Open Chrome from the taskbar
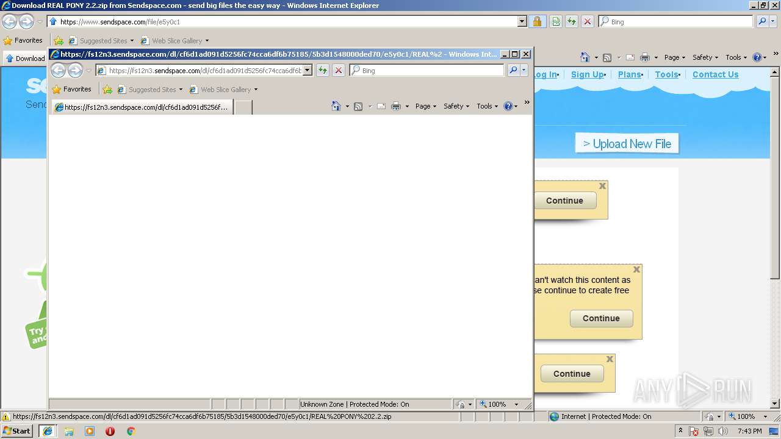The image size is (781, 439). pos(131,431)
